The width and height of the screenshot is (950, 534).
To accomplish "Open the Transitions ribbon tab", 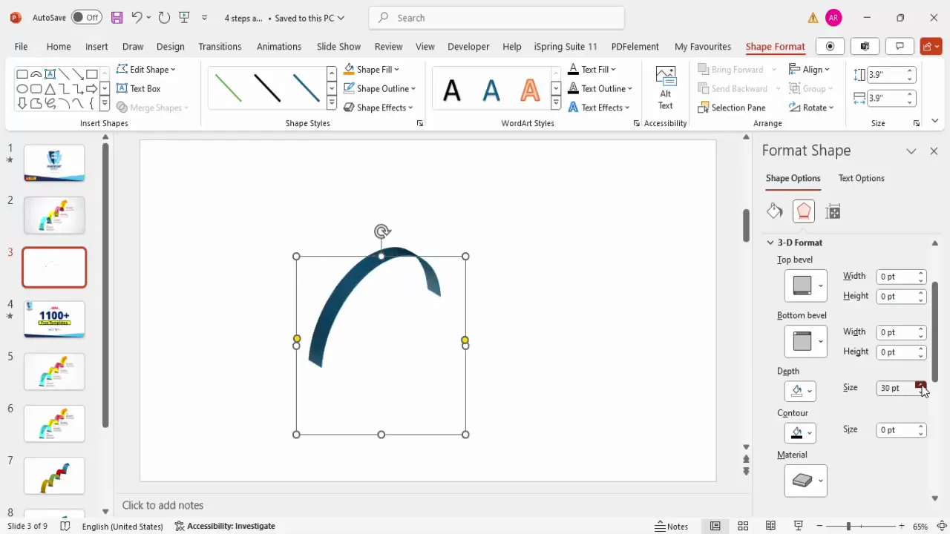I will tap(220, 46).
